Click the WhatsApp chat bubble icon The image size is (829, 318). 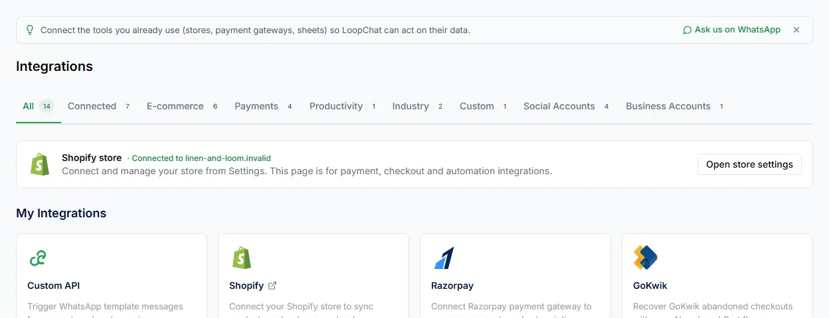click(x=687, y=30)
